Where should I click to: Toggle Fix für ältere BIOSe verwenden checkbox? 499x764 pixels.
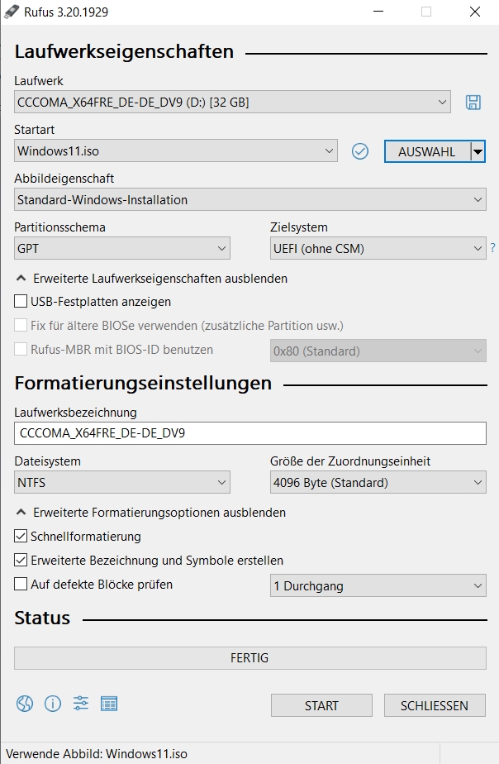click(21, 325)
